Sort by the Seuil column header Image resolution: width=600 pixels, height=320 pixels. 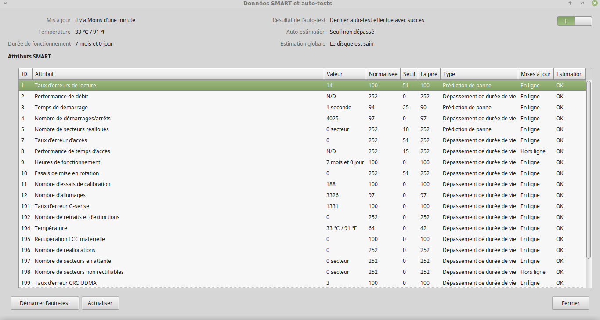click(x=409, y=74)
